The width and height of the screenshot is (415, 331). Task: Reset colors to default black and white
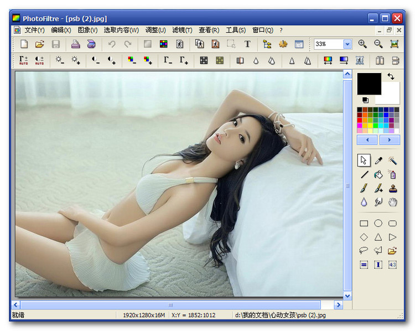point(365,100)
